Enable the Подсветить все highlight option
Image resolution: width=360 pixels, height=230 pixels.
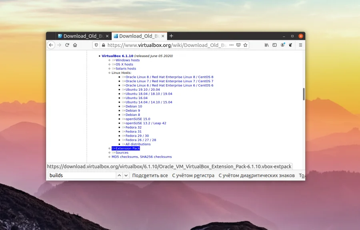(x=150, y=175)
